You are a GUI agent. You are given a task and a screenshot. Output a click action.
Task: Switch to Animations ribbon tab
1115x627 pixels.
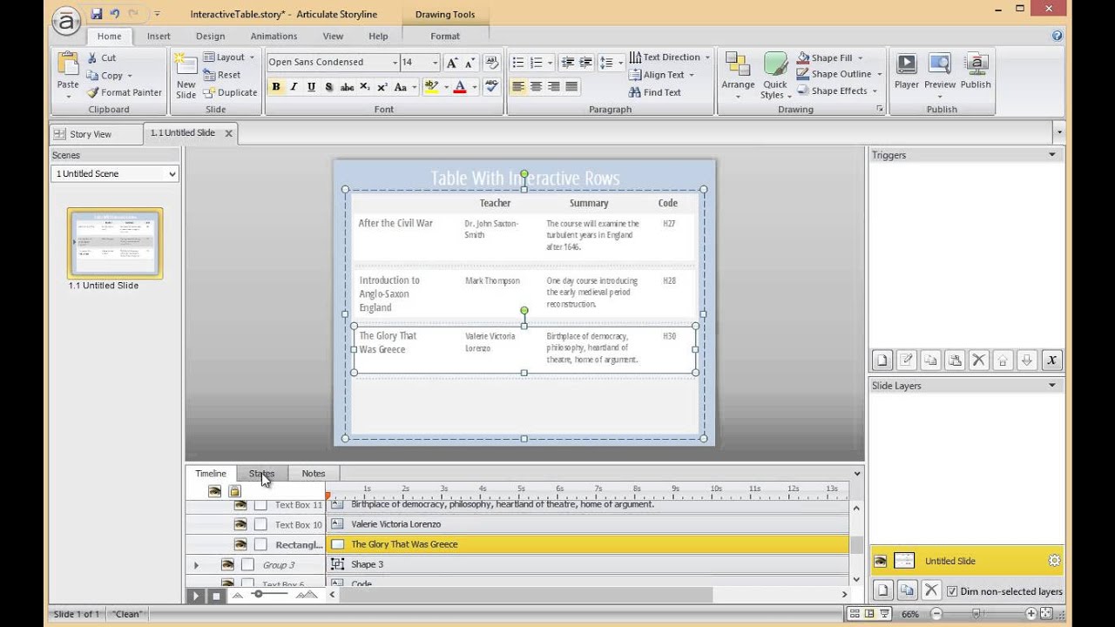[x=274, y=37]
